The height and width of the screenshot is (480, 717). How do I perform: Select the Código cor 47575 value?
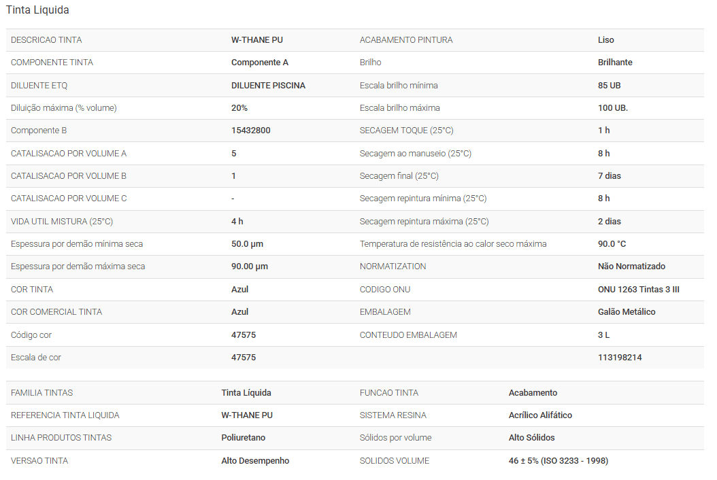coord(244,335)
